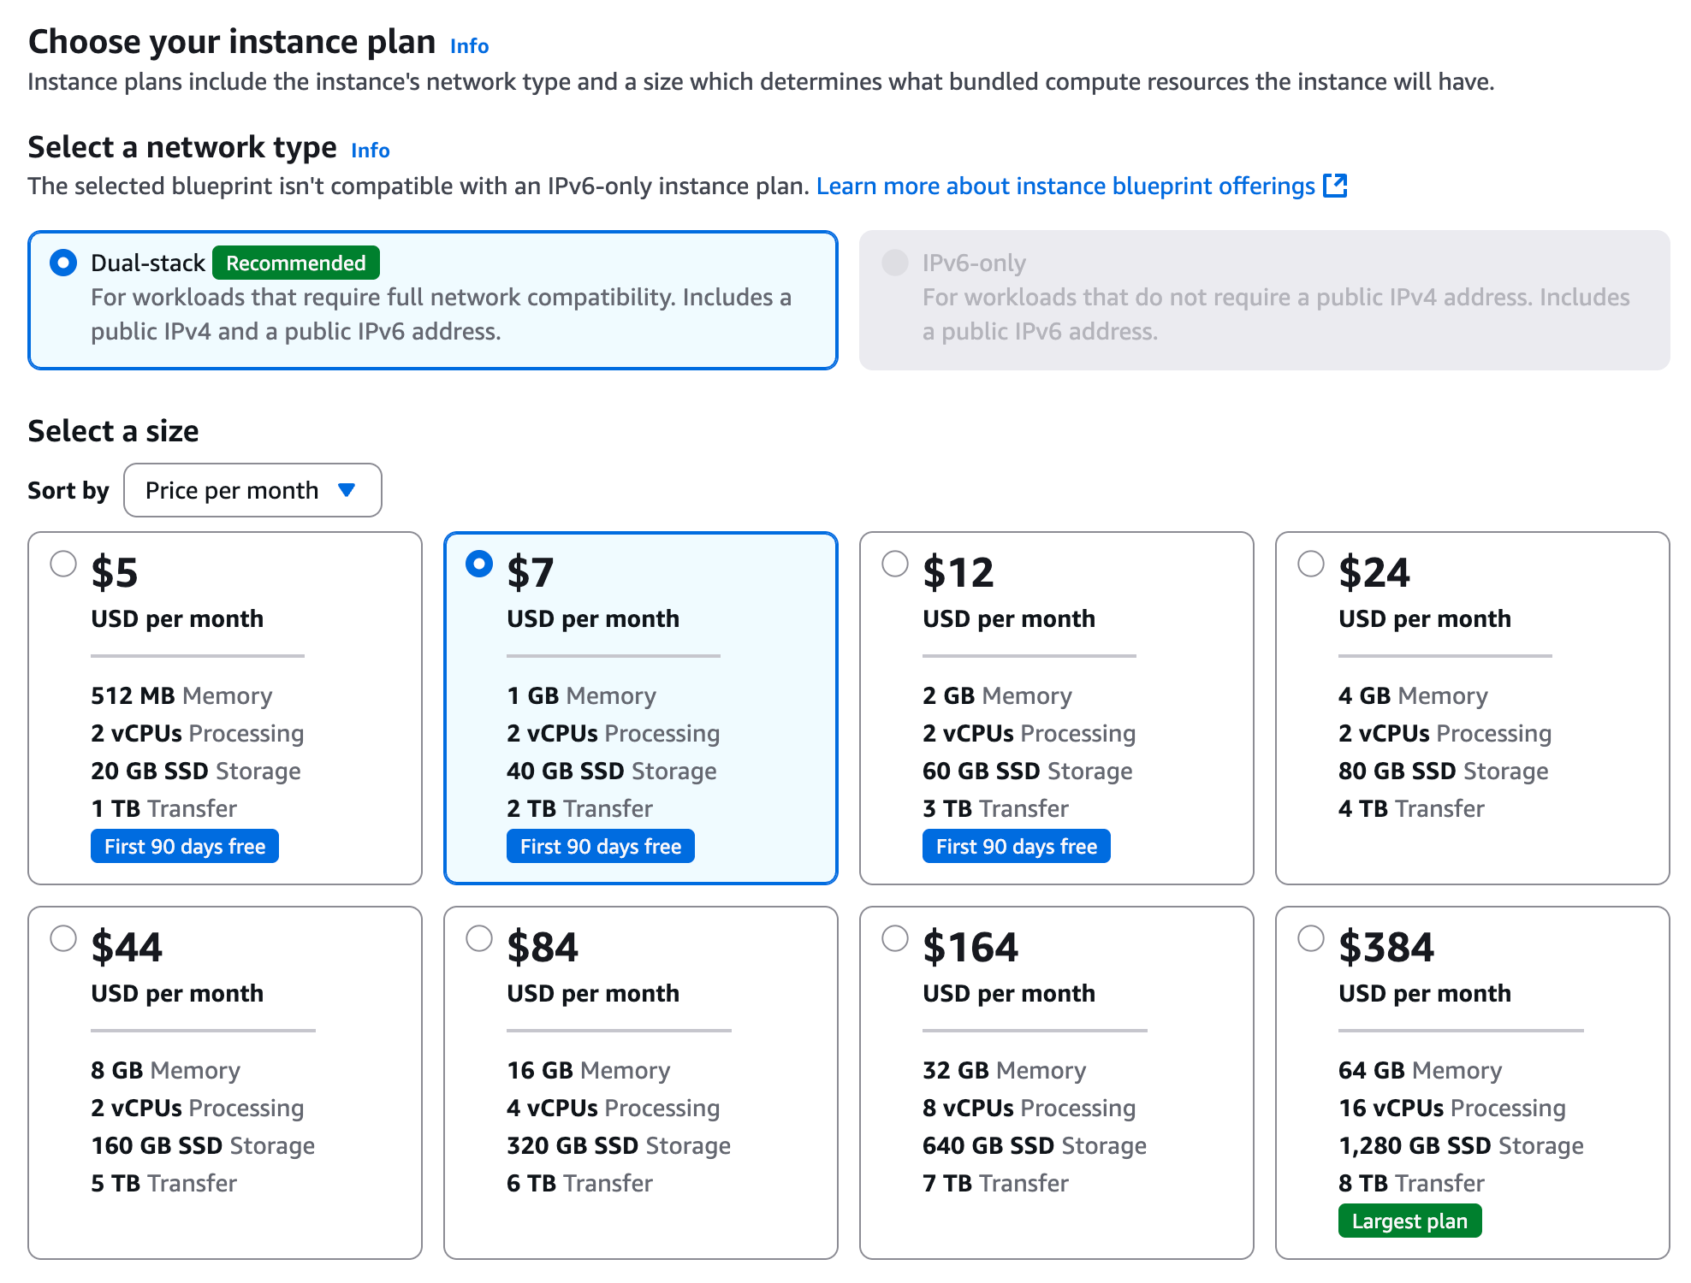Pick the $44 per month plan radio
This screenshot has height=1283, width=1691.
pyautogui.click(x=63, y=938)
